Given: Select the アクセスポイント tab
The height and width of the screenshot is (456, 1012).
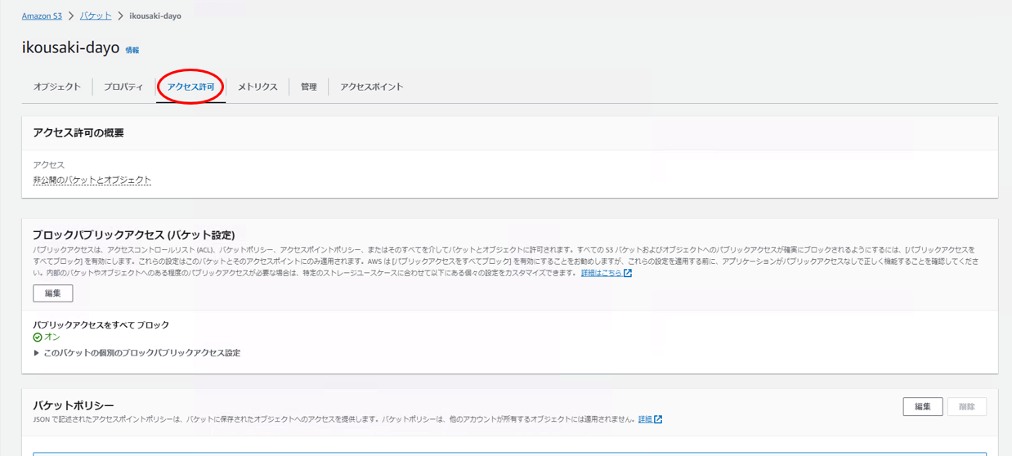Looking at the screenshot, I should [x=372, y=87].
